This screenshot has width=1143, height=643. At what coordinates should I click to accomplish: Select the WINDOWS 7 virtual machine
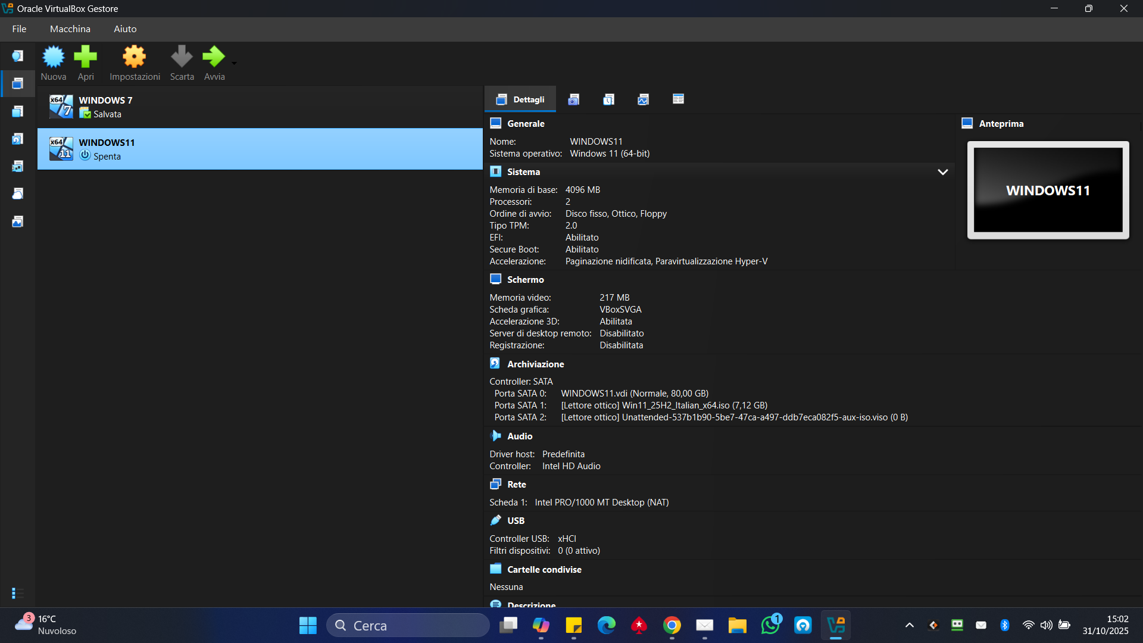coord(260,107)
